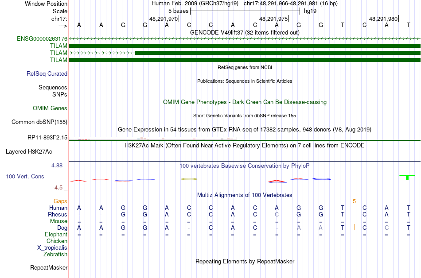421x278 pixels.
Task: Click the OMIM Genes track label
Action: [50, 108]
